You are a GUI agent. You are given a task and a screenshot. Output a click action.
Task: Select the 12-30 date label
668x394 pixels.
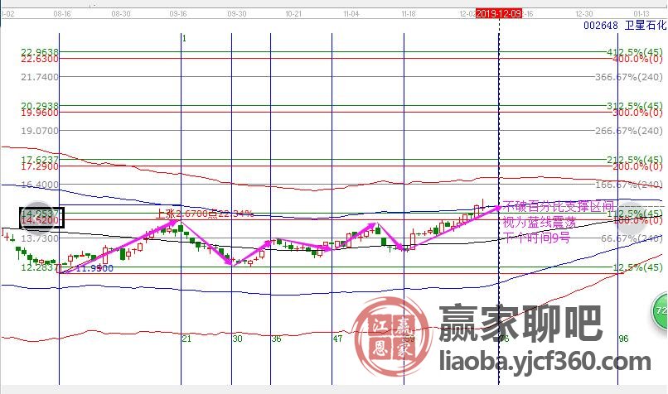point(584,13)
